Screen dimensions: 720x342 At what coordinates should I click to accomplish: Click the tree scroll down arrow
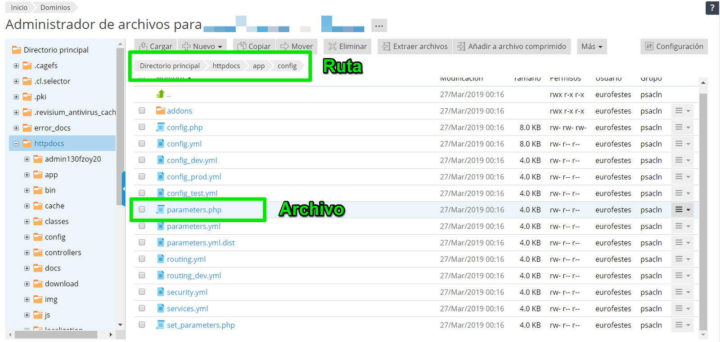[x=120, y=324]
